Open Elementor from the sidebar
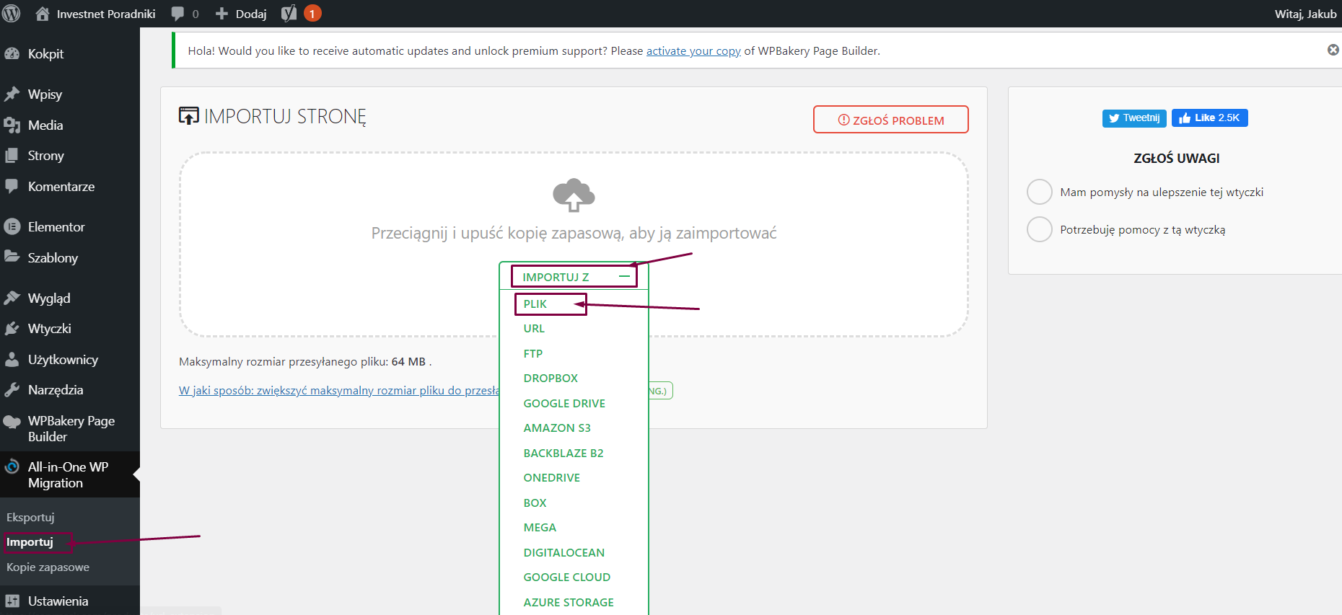1342x615 pixels. click(x=56, y=227)
